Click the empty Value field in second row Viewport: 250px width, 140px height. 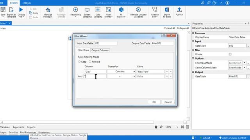[x=150, y=76]
